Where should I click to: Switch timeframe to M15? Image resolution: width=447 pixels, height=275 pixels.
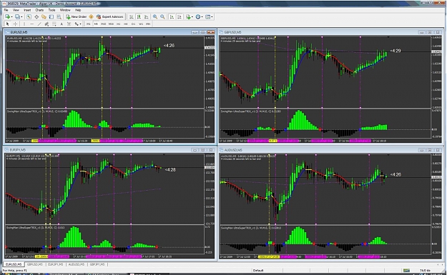point(104,24)
